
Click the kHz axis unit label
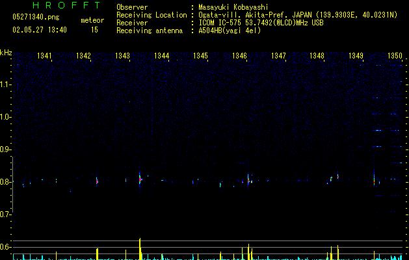[6, 53]
